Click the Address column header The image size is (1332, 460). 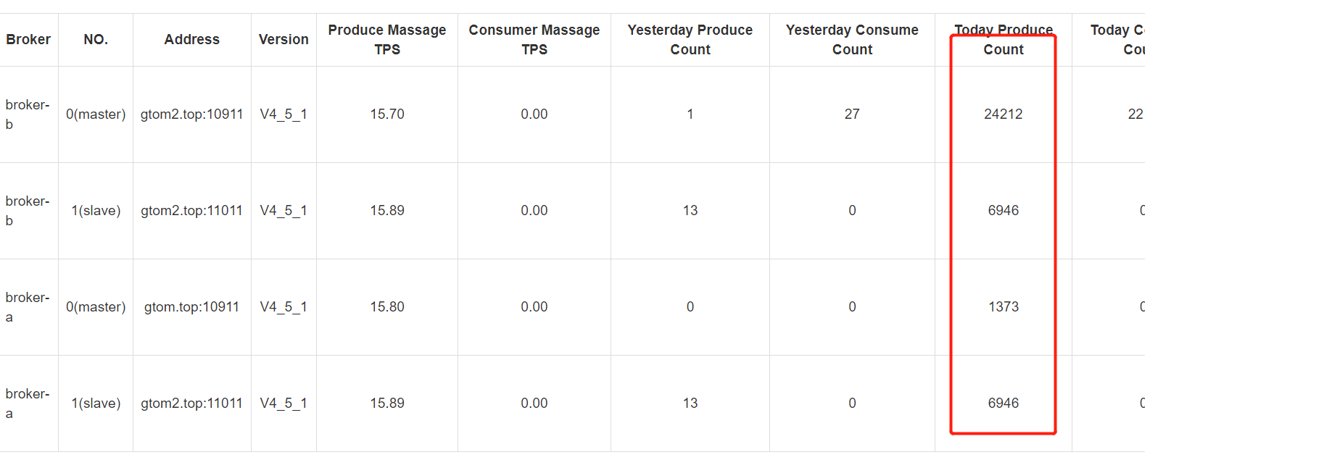[191, 40]
